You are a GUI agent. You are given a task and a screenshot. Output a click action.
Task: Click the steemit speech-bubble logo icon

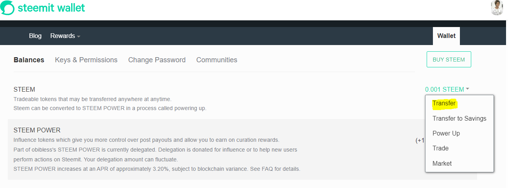point(7,8)
